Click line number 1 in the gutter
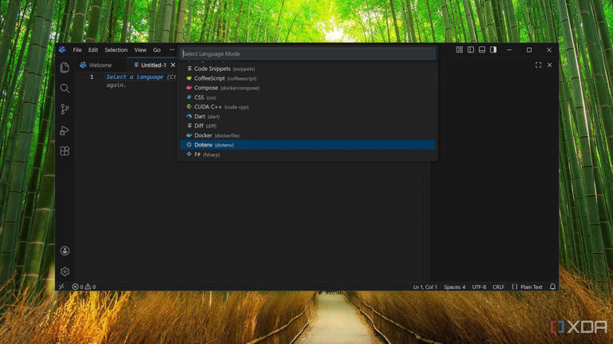The width and height of the screenshot is (613, 344). 92,76
